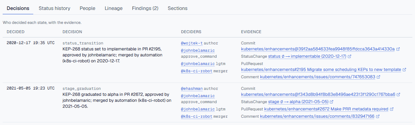Open PR #2672 Make PRR metadata required link
The image size is (415, 125).
326,109
